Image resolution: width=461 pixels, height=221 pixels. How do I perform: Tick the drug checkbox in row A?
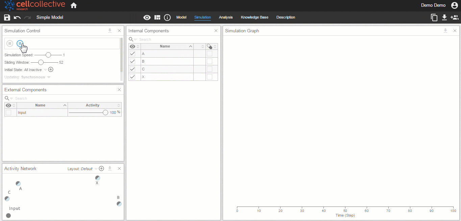coord(210,54)
